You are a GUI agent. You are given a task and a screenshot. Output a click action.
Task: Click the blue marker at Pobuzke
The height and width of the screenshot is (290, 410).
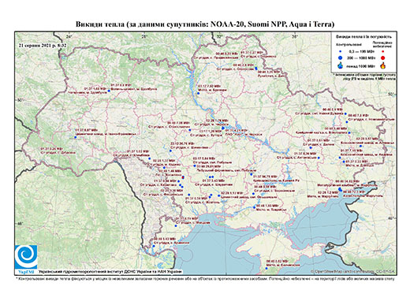(x=195, y=165)
